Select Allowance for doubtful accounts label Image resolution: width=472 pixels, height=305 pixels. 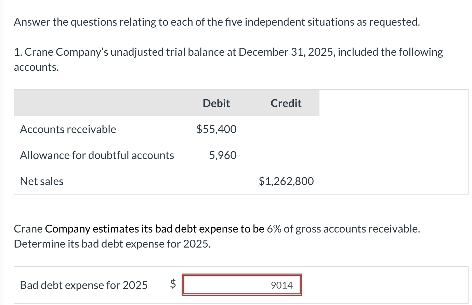(x=97, y=155)
